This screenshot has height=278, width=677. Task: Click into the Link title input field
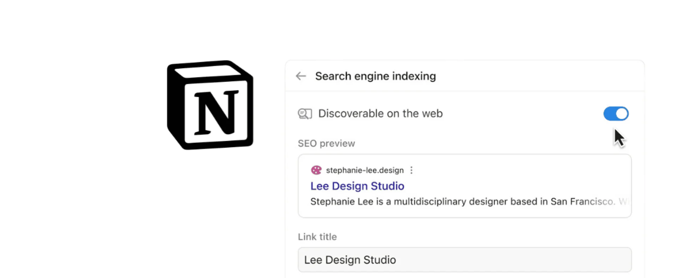pos(465,260)
